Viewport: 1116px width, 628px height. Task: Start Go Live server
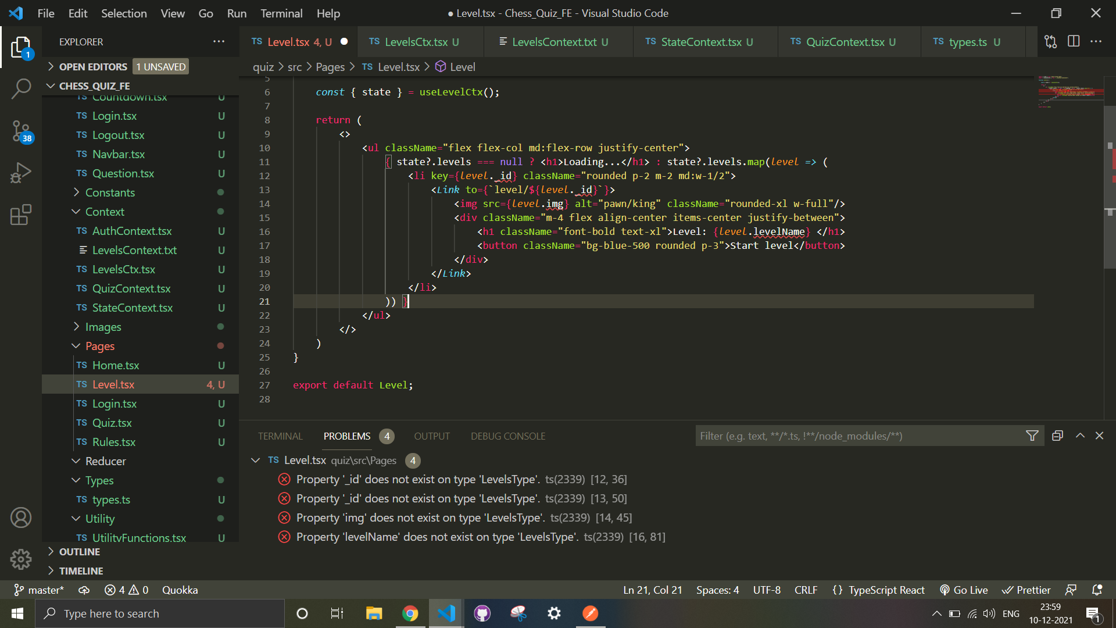click(x=964, y=590)
